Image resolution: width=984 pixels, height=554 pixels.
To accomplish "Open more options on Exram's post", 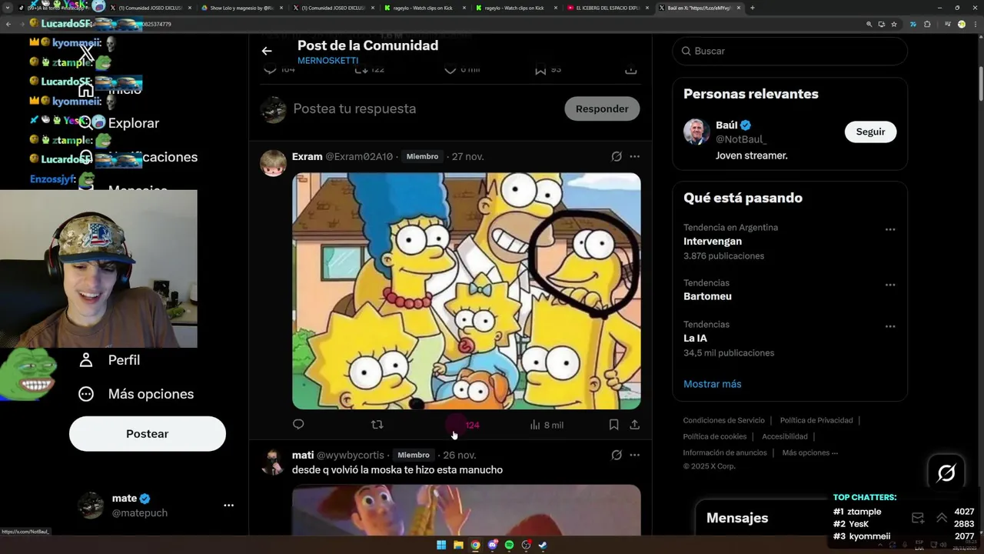I will tap(634, 156).
